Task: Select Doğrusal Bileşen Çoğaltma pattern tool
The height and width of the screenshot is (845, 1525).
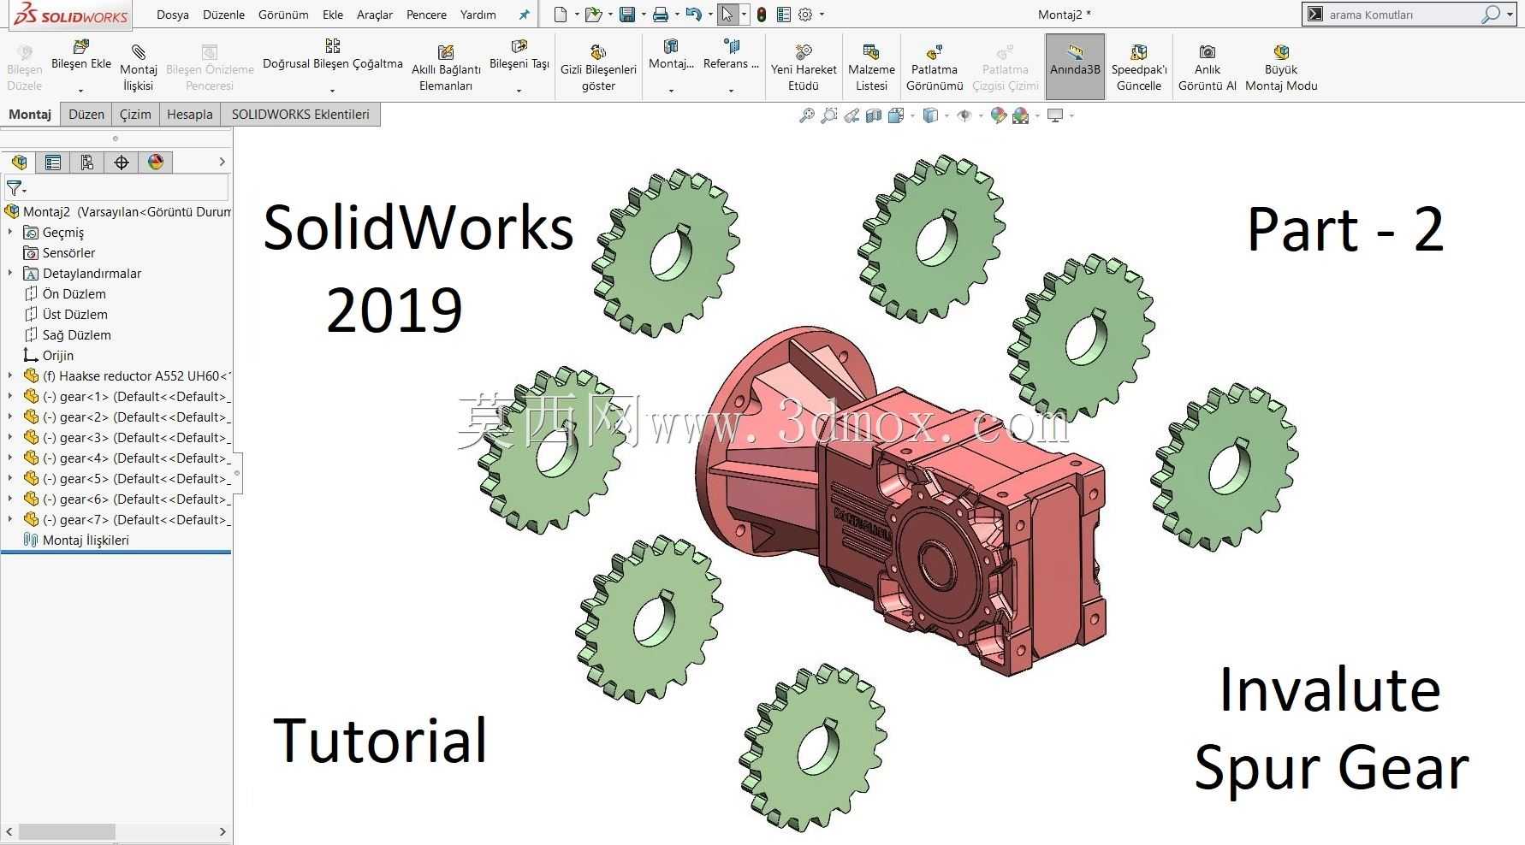Action: coord(333,53)
